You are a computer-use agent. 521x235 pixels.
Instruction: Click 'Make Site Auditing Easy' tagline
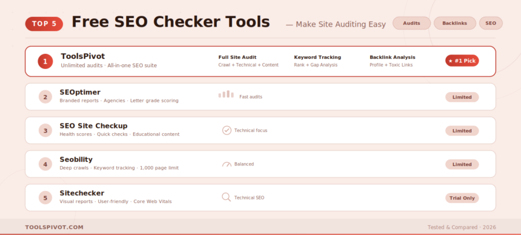point(340,25)
